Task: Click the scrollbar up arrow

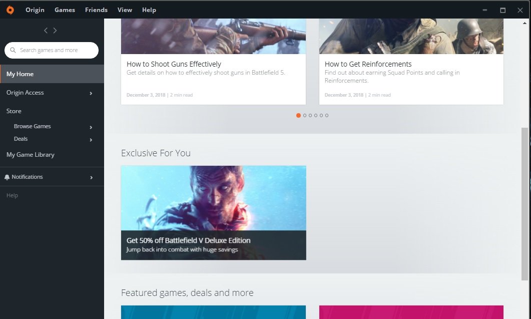Action: point(524,24)
